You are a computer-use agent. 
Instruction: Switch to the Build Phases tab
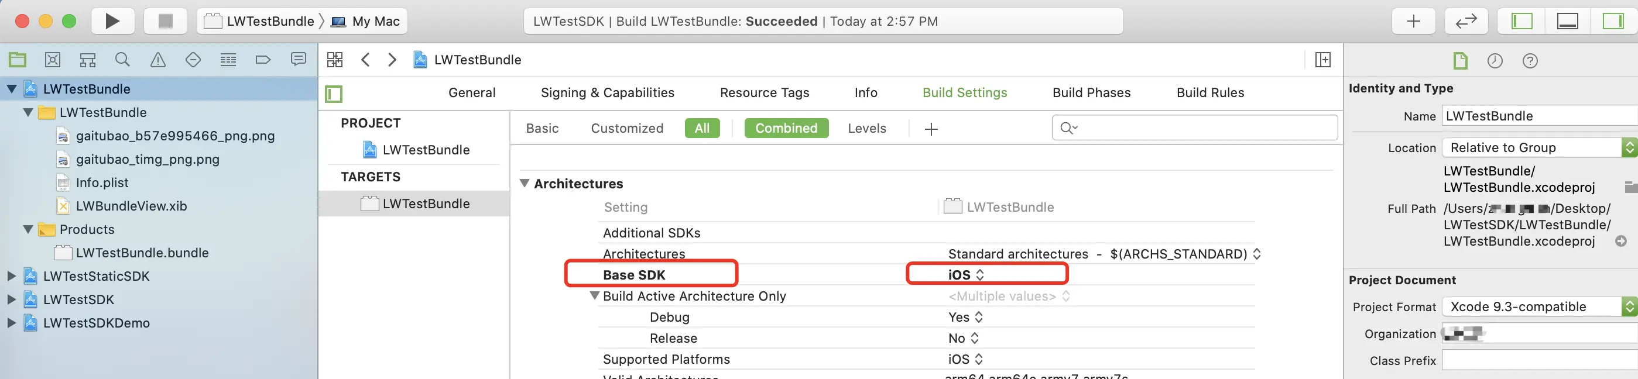tap(1091, 92)
